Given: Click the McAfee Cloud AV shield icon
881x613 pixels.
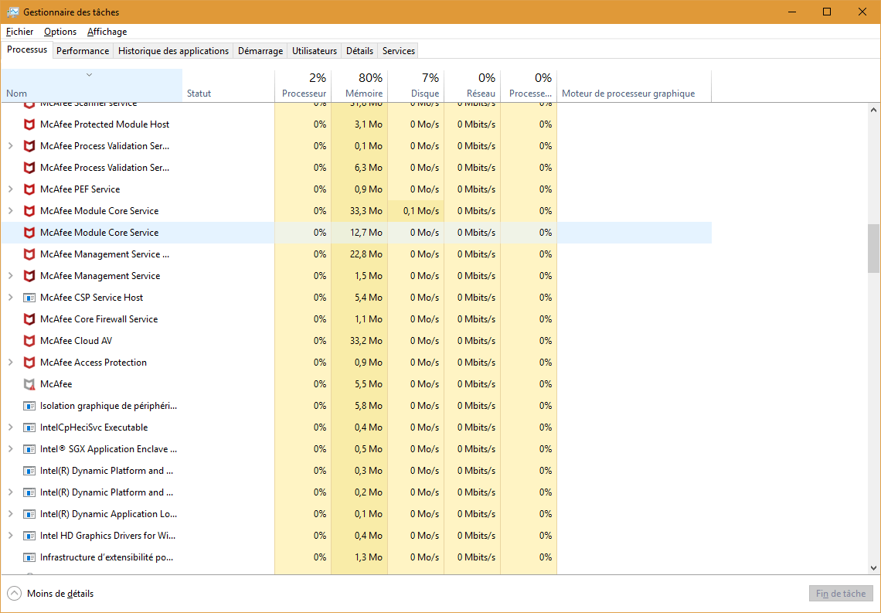Looking at the screenshot, I should [x=29, y=341].
